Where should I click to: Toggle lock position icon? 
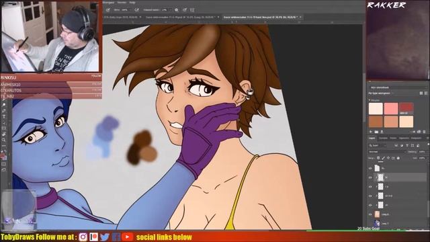(388, 158)
